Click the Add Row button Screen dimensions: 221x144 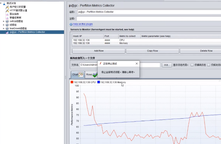click(99, 51)
